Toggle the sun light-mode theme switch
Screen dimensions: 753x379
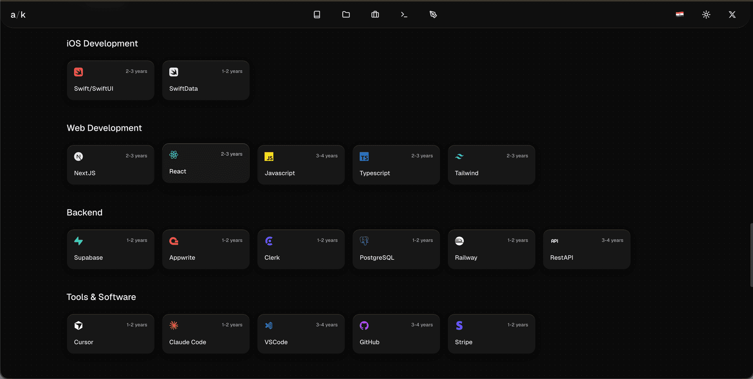pos(706,14)
